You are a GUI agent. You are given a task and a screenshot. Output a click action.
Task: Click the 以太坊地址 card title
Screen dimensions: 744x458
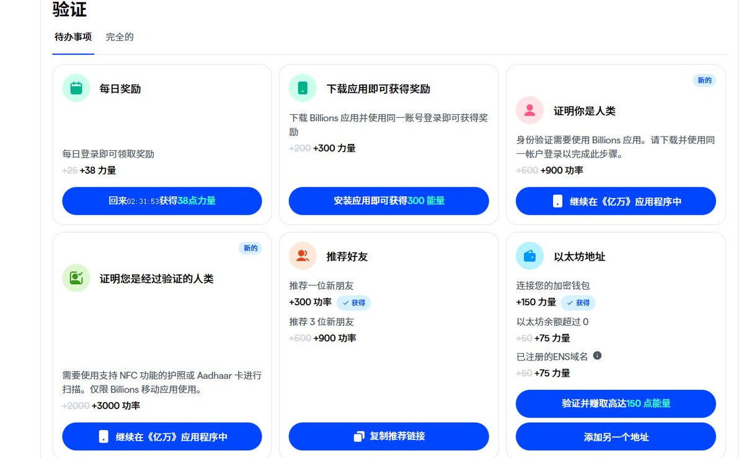(x=580, y=256)
